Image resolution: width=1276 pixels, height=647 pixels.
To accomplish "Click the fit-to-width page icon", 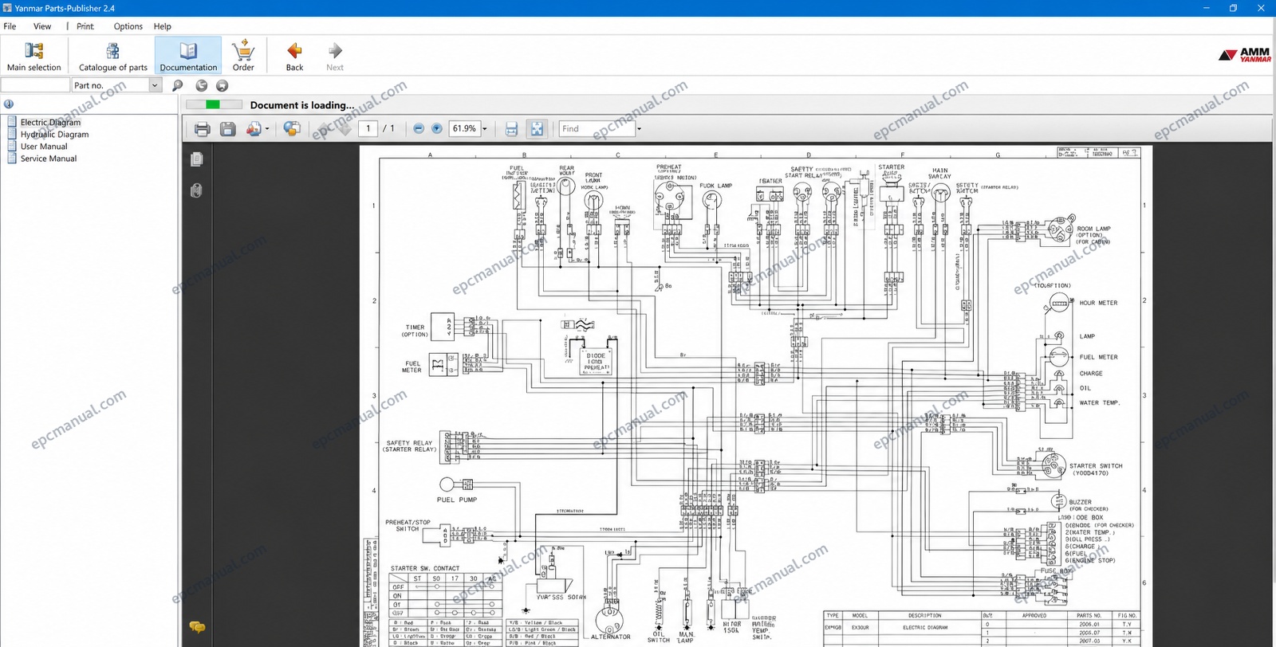I will click(x=512, y=128).
